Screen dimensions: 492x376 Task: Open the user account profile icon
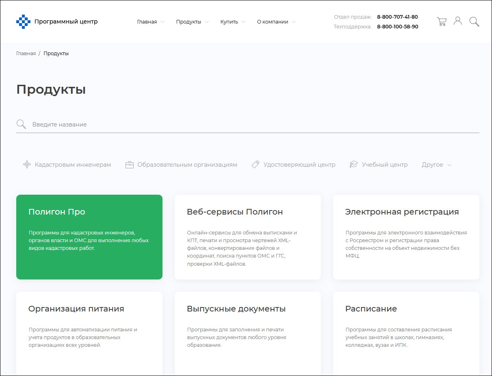click(x=458, y=21)
